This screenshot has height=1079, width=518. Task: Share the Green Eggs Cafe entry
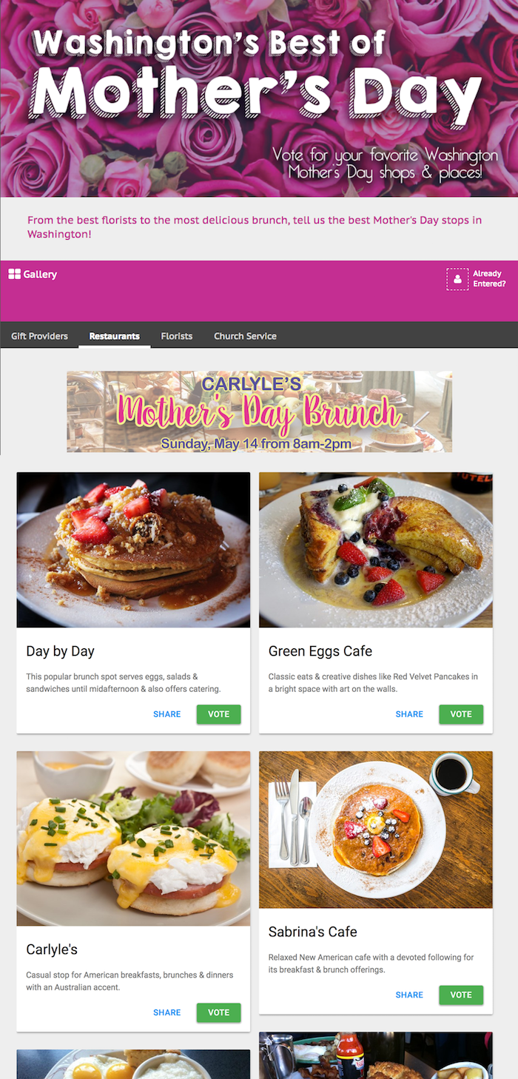click(409, 714)
